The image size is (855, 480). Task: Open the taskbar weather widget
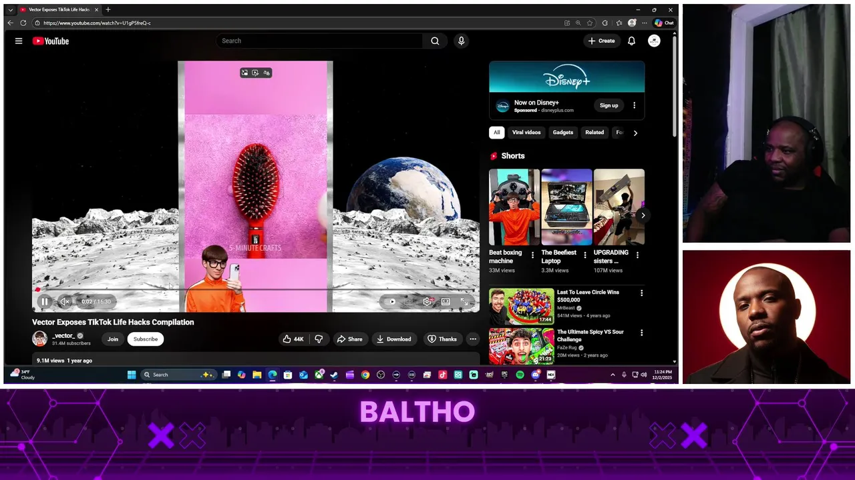coord(21,375)
